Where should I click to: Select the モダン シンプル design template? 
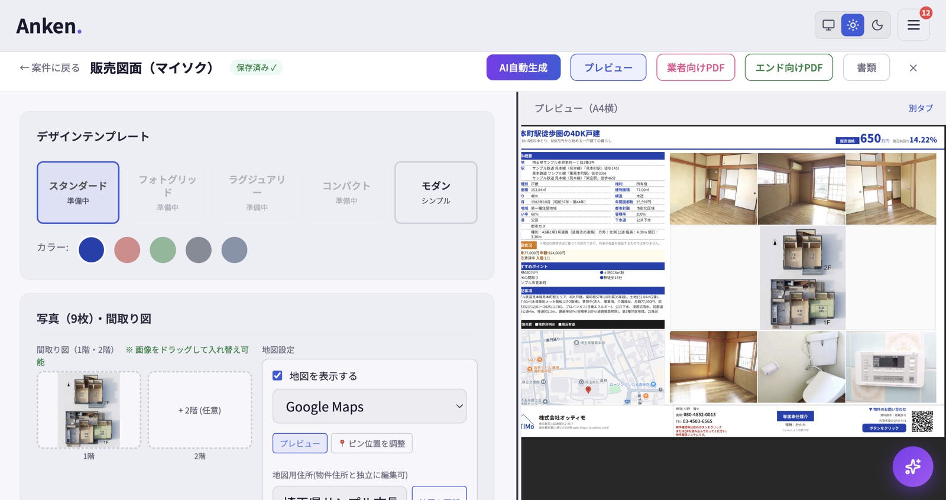(x=436, y=193)
